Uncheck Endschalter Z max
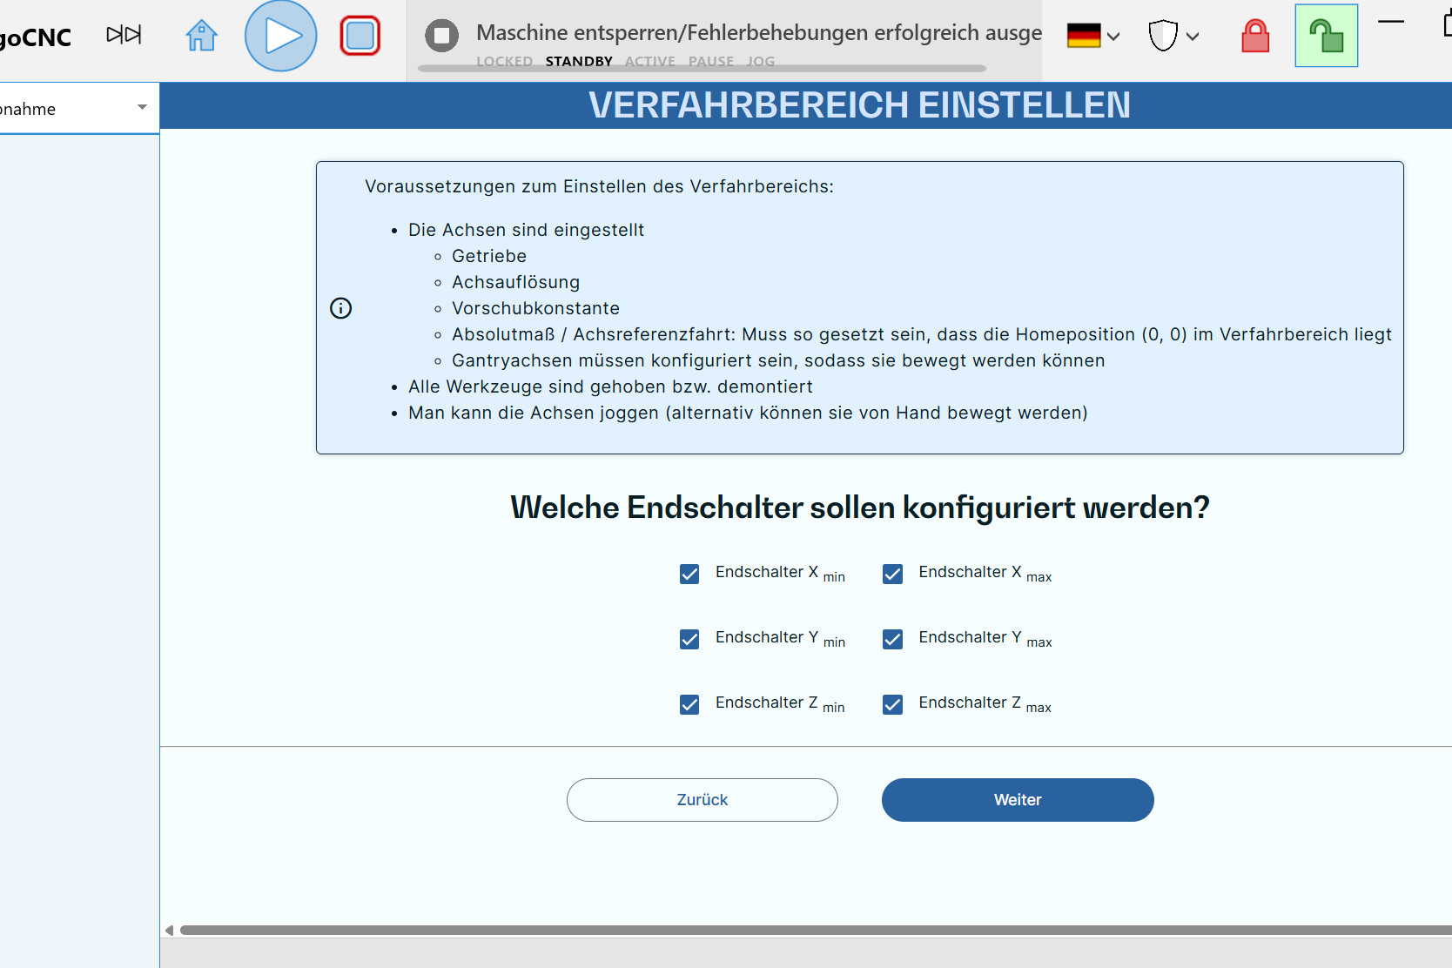This screenshot has width=1452, height=968. point(892,704)
